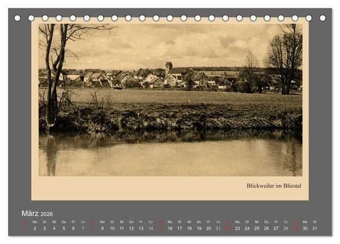Select date 30 in the calendar strip
Image resolution: width=340 pixels, height=244 pixels.
coord(305,228)
